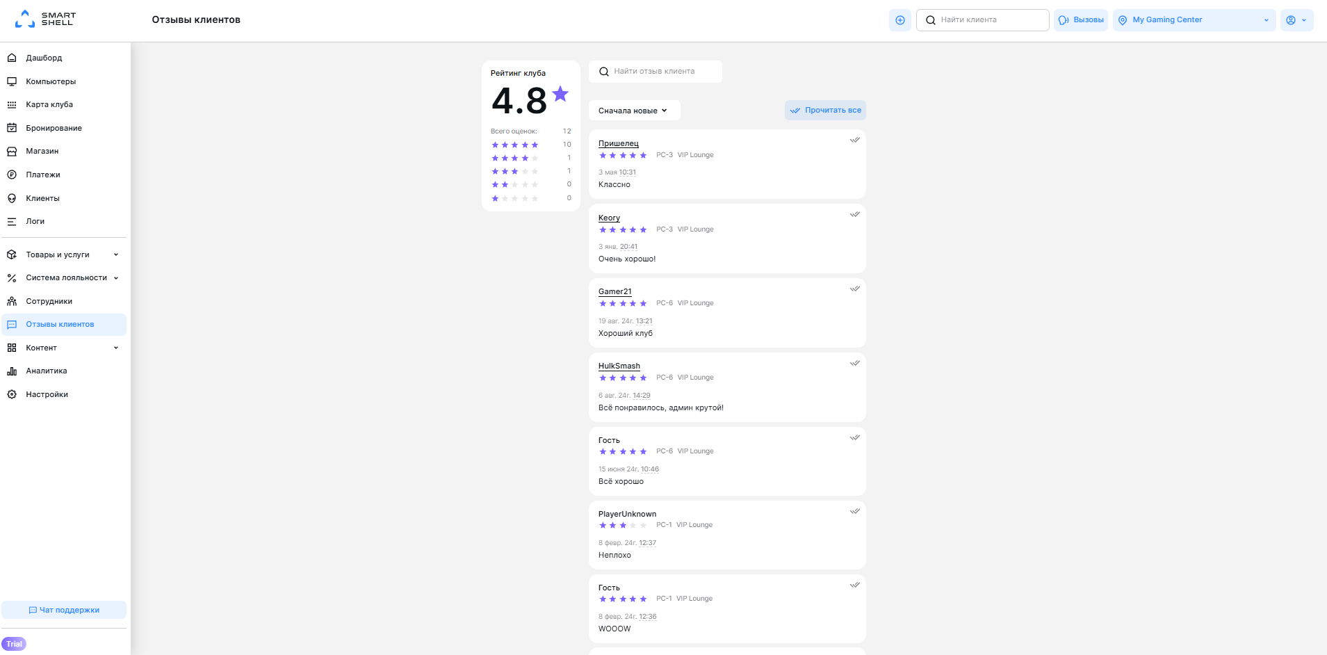Open Компьютеры menu item
The width and height of the screenshot is (1327, 655).
coord(64,81)
